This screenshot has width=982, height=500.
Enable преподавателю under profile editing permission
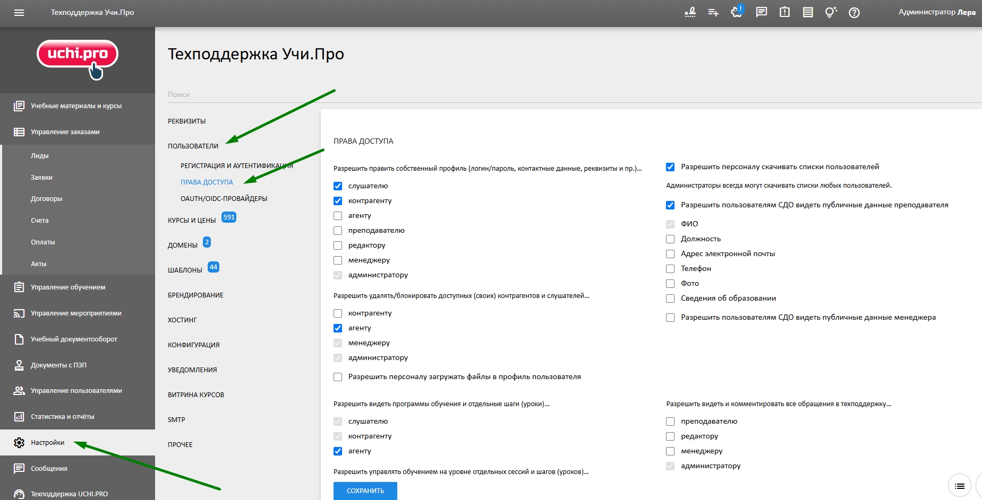click(x=338, y=231)
